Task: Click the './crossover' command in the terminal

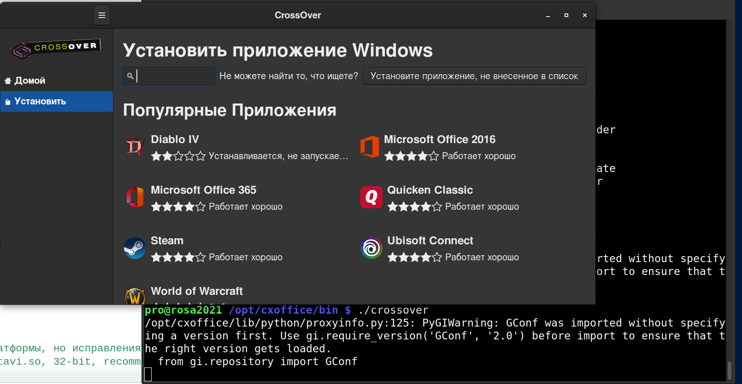Action: click(x=393, y=310)
